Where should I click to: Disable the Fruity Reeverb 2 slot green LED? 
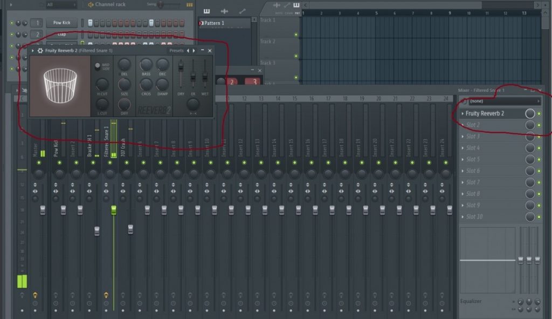[539, 113]
